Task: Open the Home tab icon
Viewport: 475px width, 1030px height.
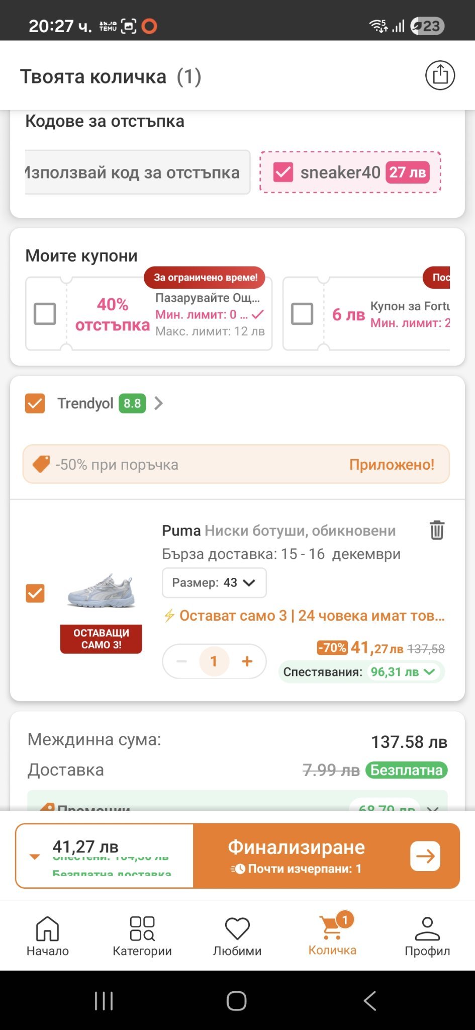Action: tap(48, 935)
